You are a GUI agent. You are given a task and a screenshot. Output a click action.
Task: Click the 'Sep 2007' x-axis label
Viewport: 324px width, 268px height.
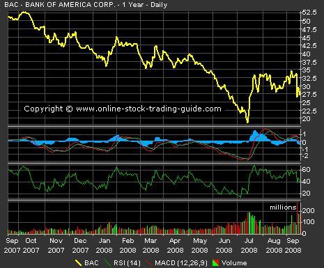tap(12, 246)
